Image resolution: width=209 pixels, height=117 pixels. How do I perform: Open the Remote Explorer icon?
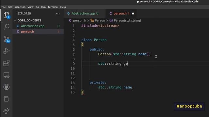7,75
